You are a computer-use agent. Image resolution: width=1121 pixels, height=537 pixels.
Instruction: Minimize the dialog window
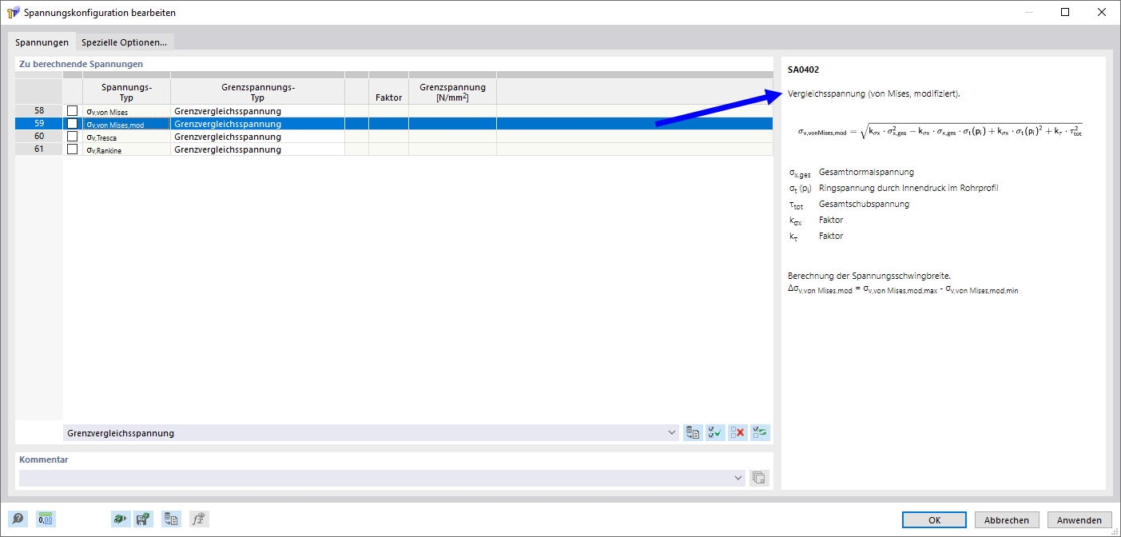click(x=1028, y=12)
